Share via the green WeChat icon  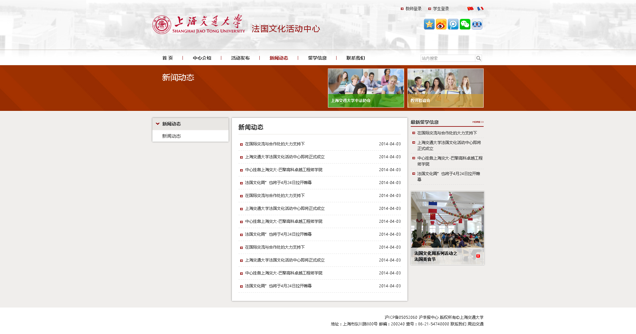(465, 24)
